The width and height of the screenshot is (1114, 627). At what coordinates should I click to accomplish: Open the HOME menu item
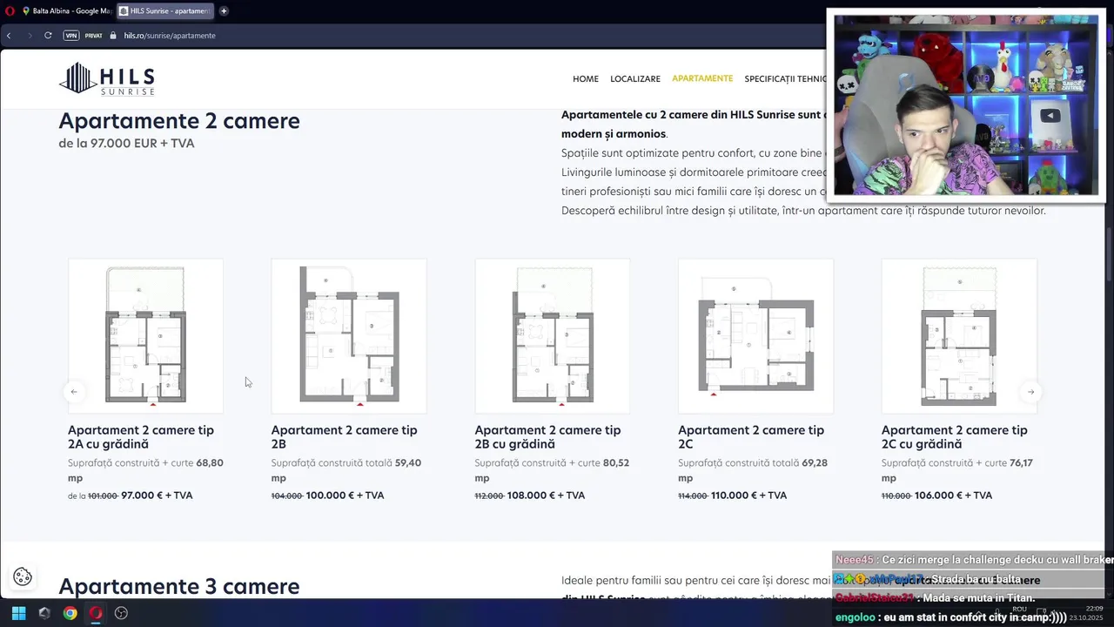(x=586, y=79)
